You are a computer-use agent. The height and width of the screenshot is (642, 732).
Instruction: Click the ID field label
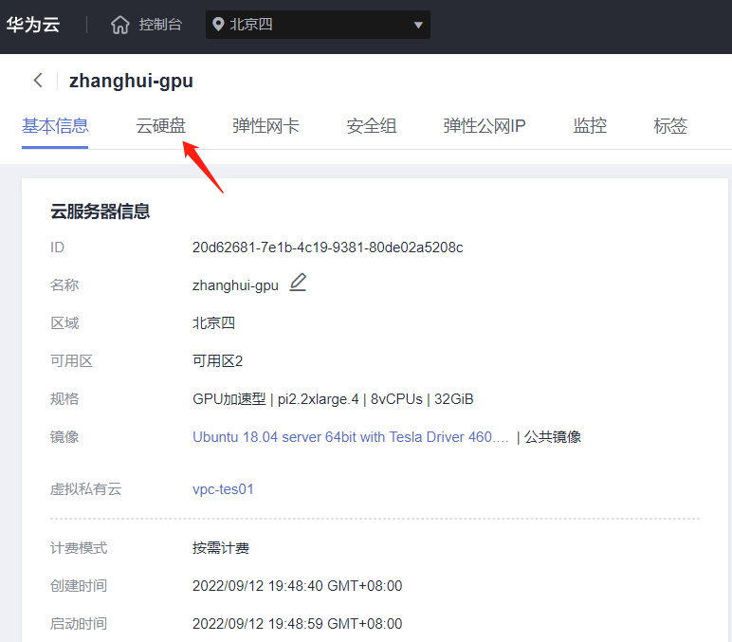coord(58,248)
